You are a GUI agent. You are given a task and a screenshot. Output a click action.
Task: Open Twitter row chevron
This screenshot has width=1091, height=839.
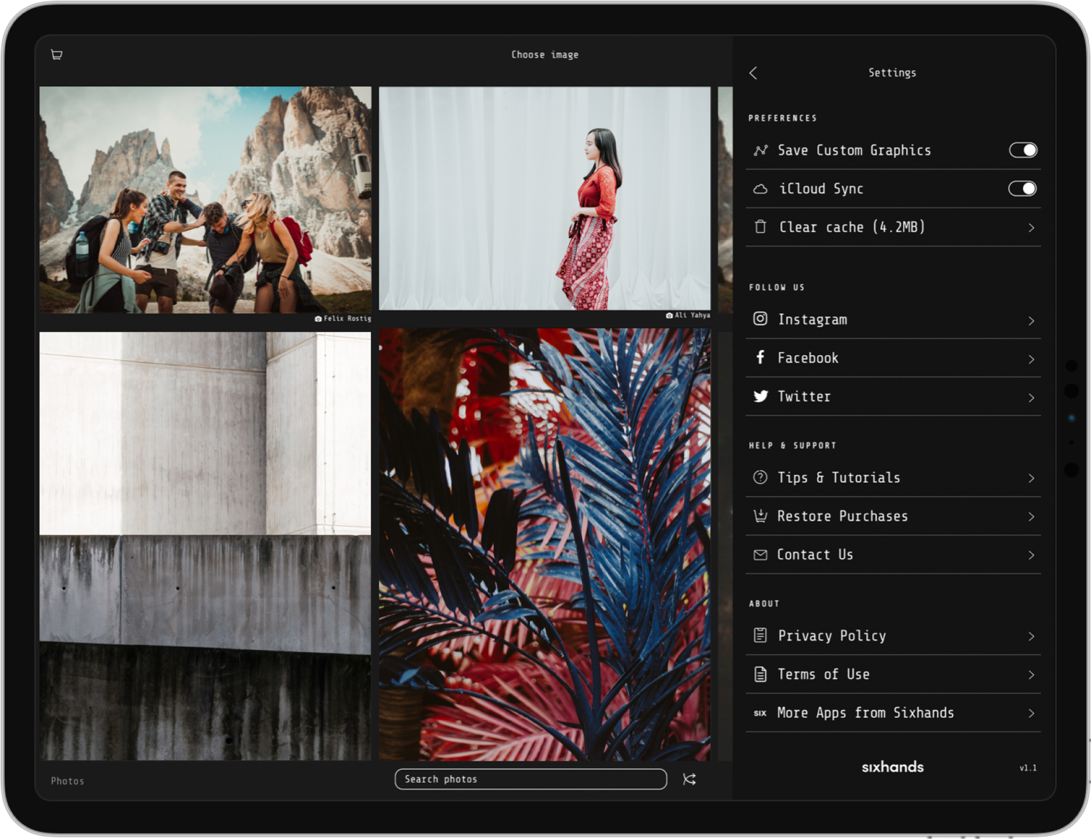(1031, 398)
